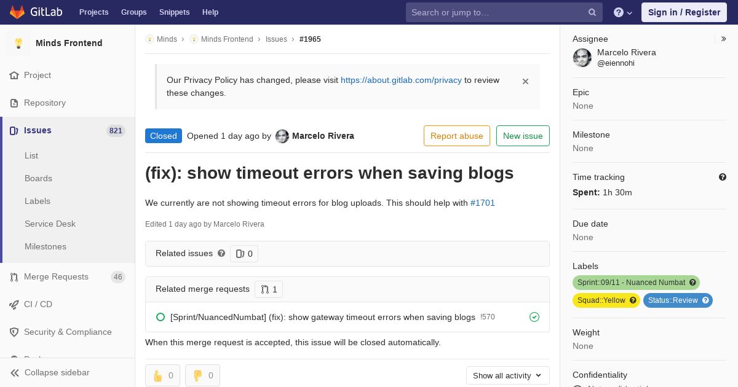This screenshot has width=738, height=387.
Task: Collapse sidebar using double chevron icon
Action: pos(14,373)
